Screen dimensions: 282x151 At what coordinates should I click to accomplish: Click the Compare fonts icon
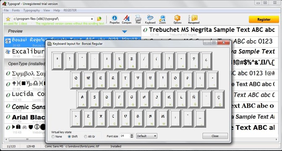pos(126,19)
